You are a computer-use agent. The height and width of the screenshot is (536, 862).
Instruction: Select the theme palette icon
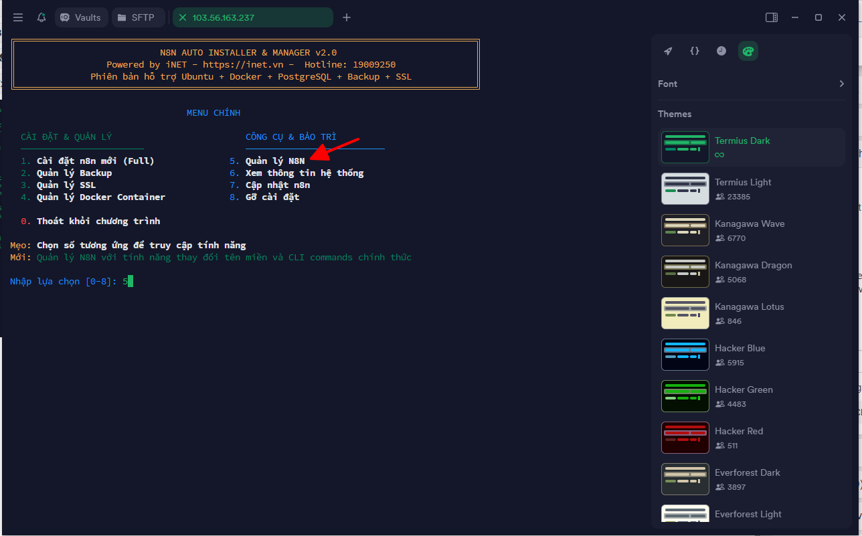[x=748, y=51]
